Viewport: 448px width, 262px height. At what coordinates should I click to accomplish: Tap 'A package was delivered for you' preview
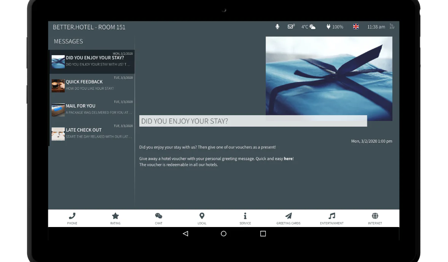pos(99,113)
